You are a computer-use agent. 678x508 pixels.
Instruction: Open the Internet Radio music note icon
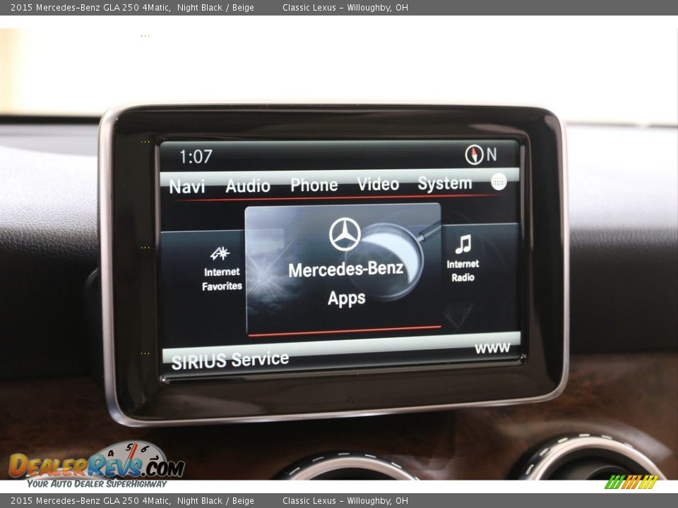[463, 245]
